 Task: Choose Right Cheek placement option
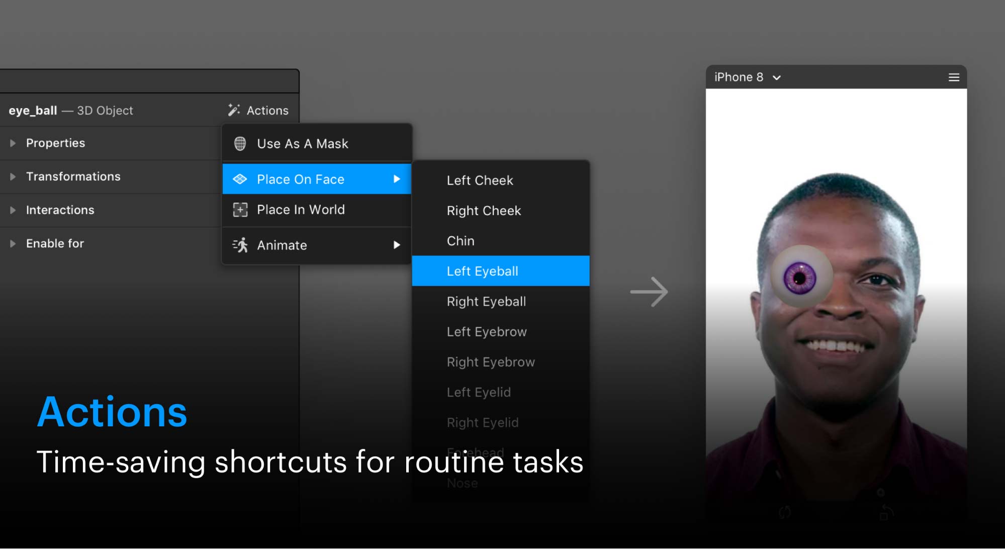click(484, 211)
